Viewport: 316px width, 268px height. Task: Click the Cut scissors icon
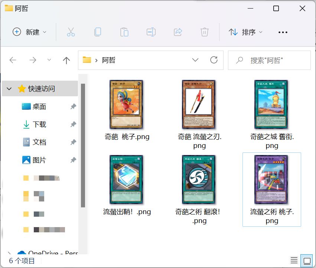(x=71, y=32)
